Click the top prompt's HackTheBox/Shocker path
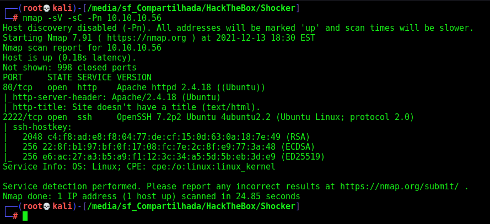 [251, 8]
